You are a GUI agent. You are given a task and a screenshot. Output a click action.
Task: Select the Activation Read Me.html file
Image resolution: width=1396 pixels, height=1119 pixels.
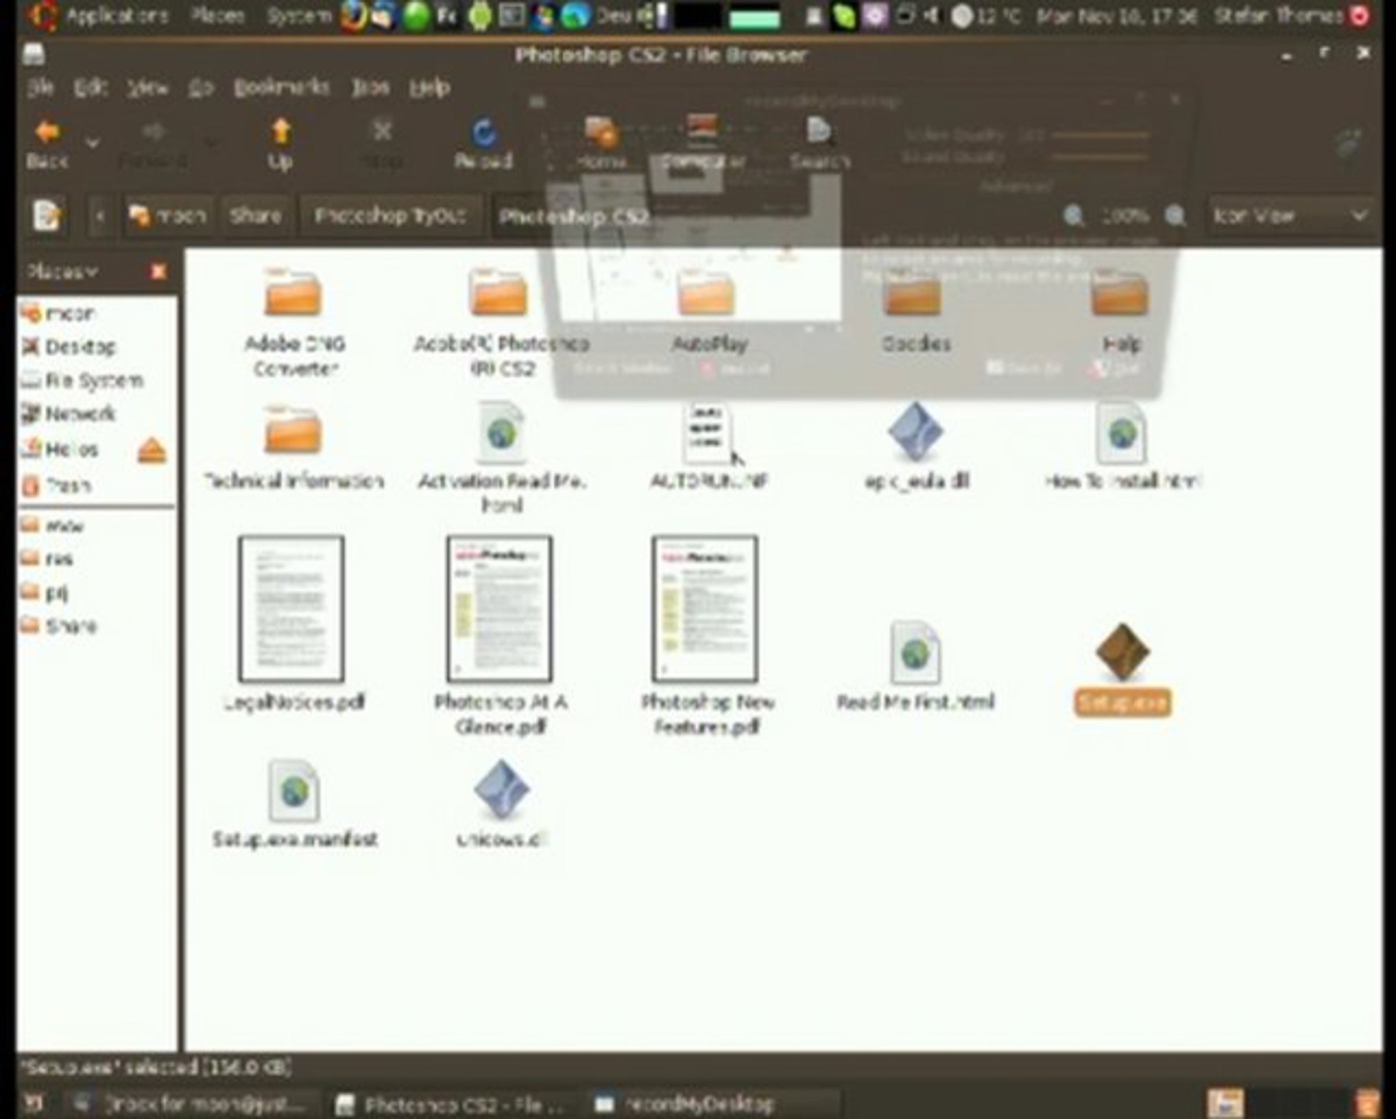(500, 433)
